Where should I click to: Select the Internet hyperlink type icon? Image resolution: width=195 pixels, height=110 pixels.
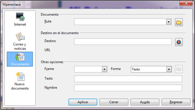point(20,19)
